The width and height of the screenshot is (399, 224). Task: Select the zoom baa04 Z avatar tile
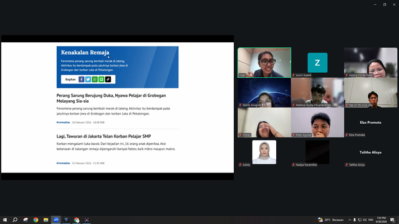click(x=317, y=62)
